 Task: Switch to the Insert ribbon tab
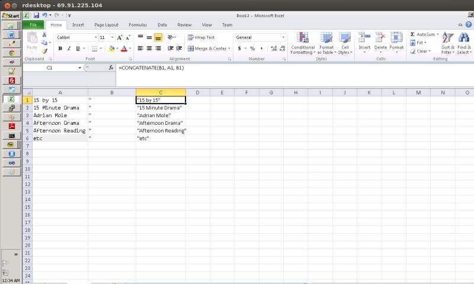(78, 25)
